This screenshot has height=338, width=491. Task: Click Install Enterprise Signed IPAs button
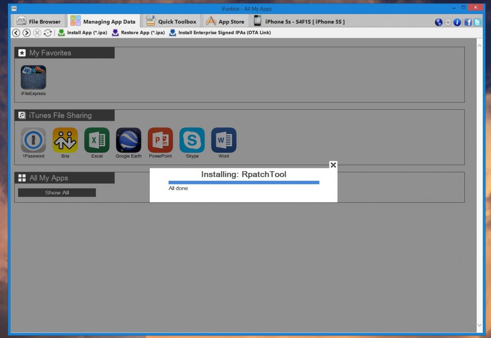[x=220, y=33]
